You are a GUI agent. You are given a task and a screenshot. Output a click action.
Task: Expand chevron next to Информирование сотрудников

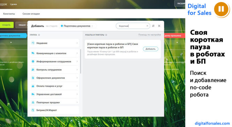click(x=77, y=62)
